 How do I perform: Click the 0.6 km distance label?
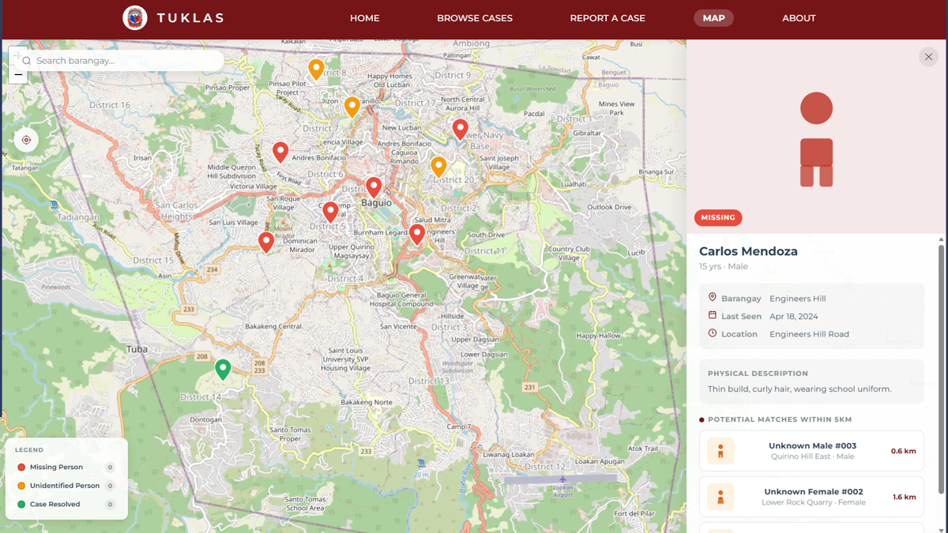pos(903,451)
